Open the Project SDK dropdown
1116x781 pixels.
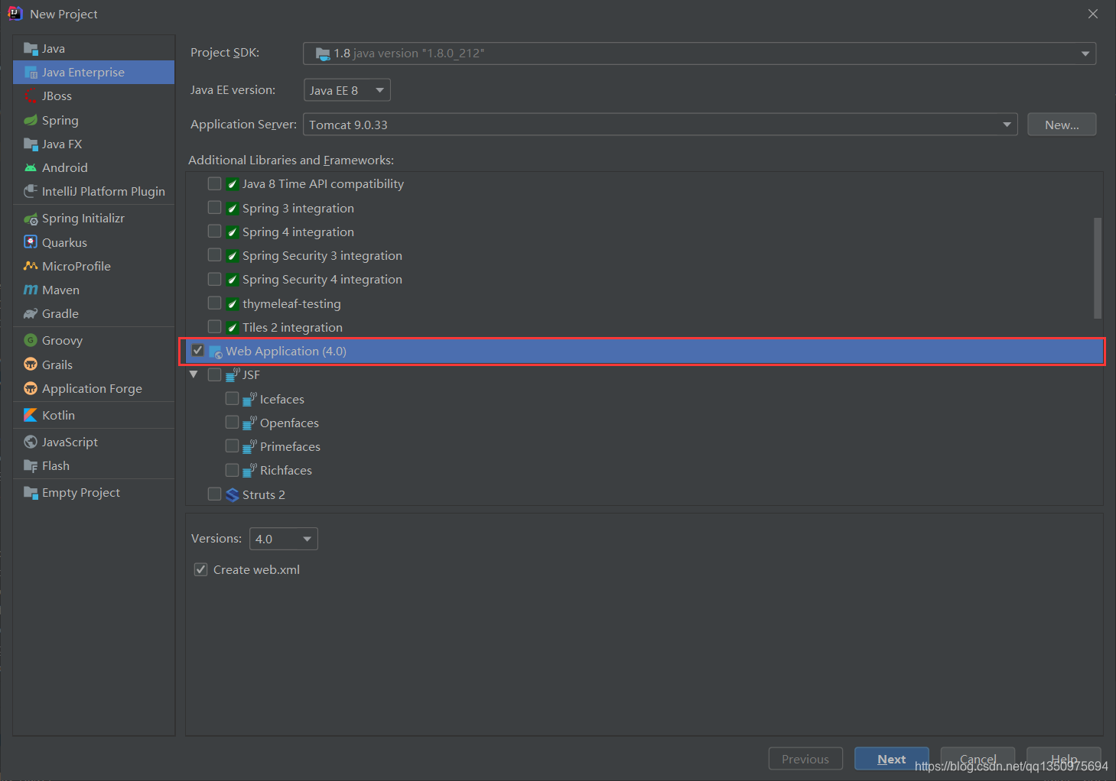(699, 53)
